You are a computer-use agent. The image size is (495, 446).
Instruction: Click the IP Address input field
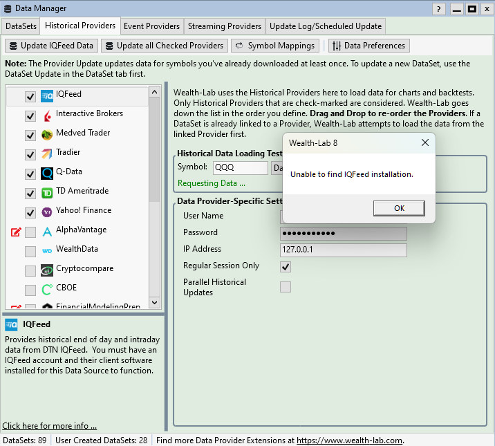[x=343, y=250]
